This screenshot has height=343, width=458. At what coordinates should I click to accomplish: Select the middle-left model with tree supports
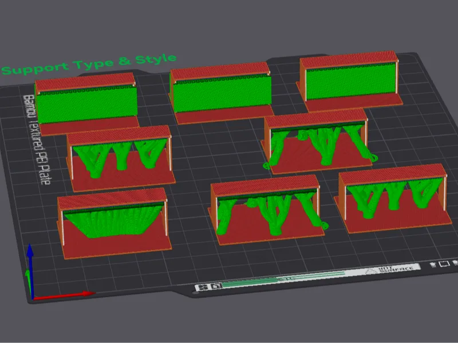tap(121, 158)
